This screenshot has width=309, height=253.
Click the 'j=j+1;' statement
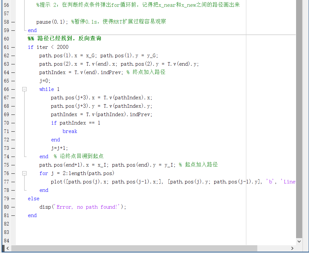pos(59,148)
